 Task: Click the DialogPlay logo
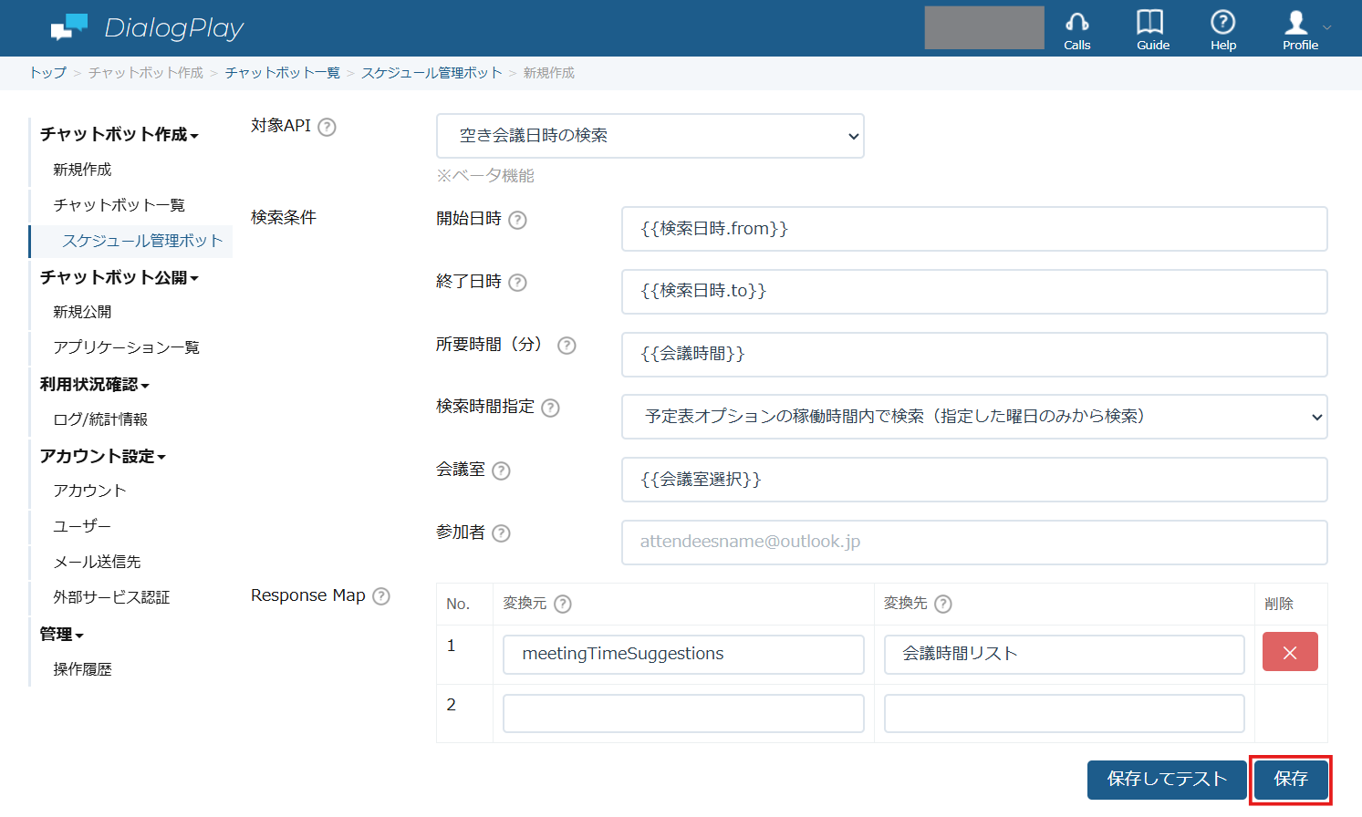[x=148, y=28]
